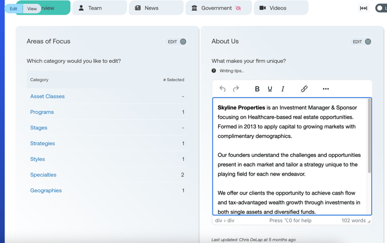Click the building icon on Government tab
Image resolution: width=387 pixels, height=243 pixels.
tap(195, 8)
